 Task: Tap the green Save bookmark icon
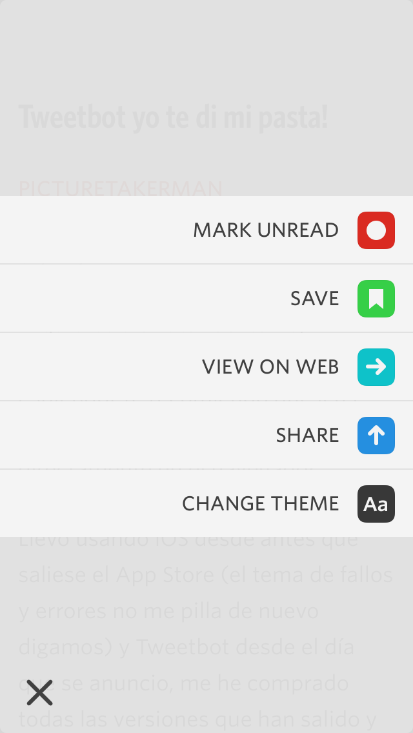click(x=376, y=299)
